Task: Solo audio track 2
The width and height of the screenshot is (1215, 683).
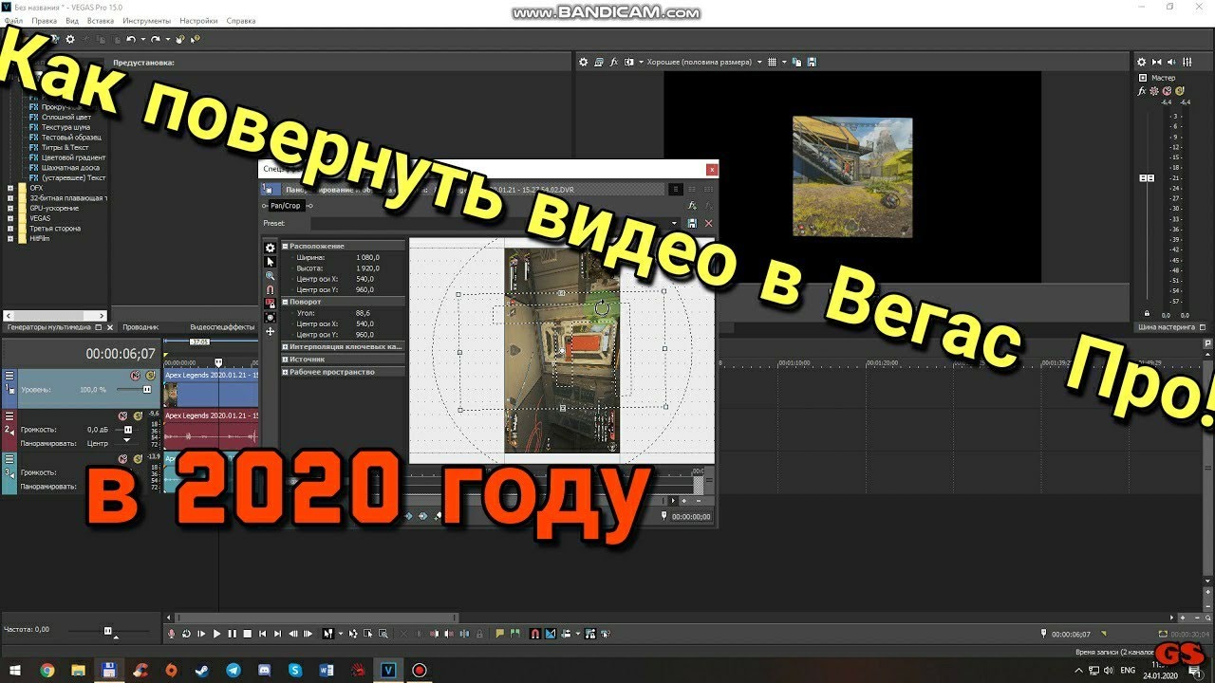Action: [138, 416]
